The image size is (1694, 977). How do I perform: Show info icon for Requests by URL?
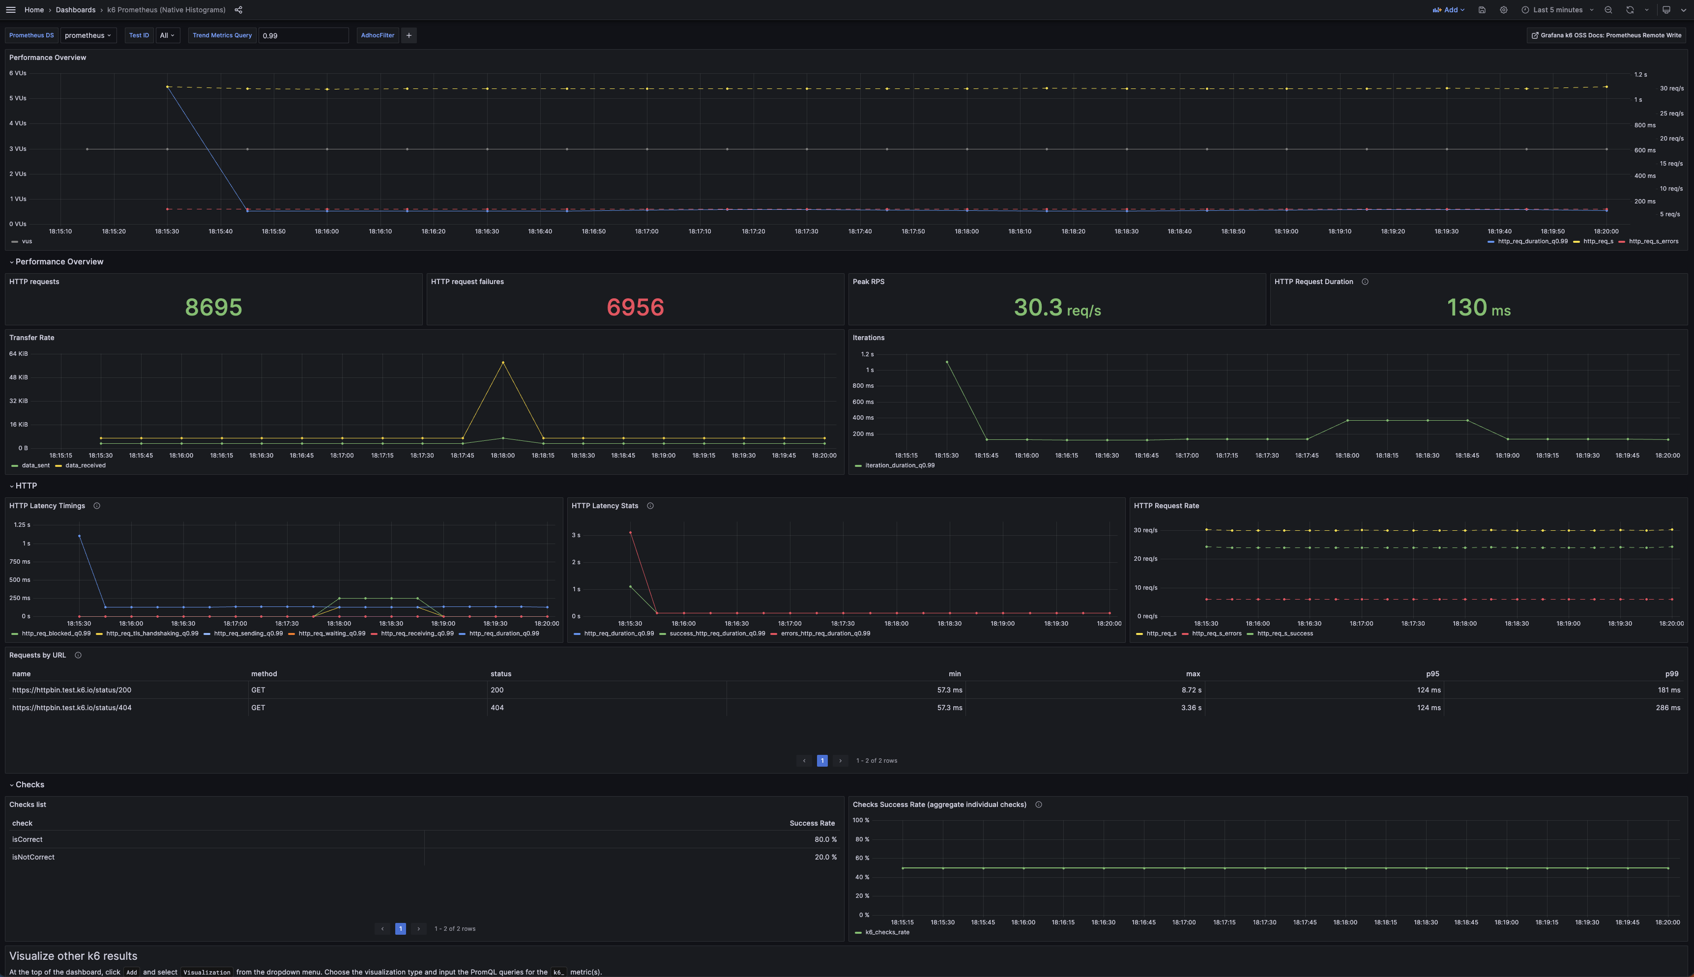point(78,656)
